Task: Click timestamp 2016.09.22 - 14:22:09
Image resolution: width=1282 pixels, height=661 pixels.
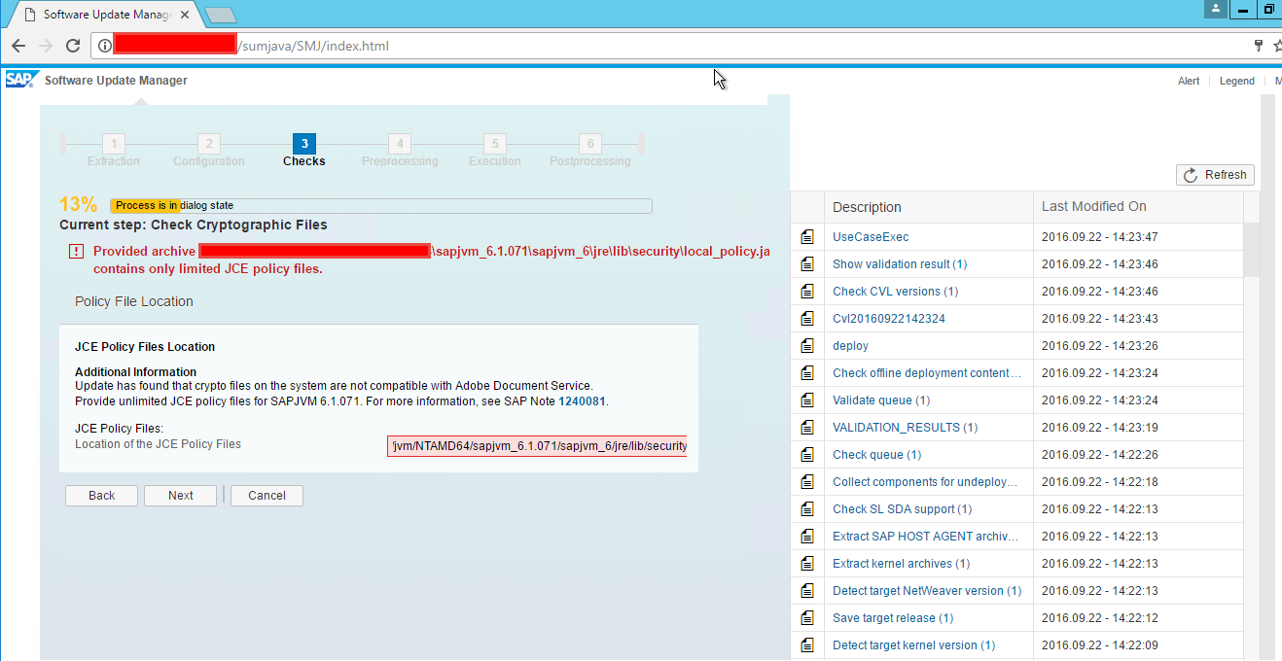Action: point(1100,645)
